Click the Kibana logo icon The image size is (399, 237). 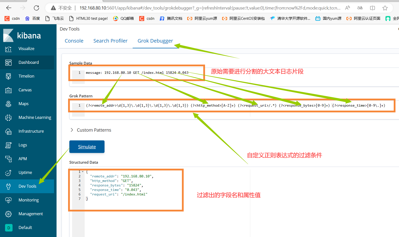(x=8, y=35)
